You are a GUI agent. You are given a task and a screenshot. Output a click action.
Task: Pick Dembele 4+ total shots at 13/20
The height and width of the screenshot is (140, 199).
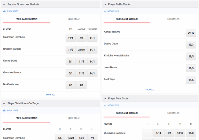pos(180,133)
